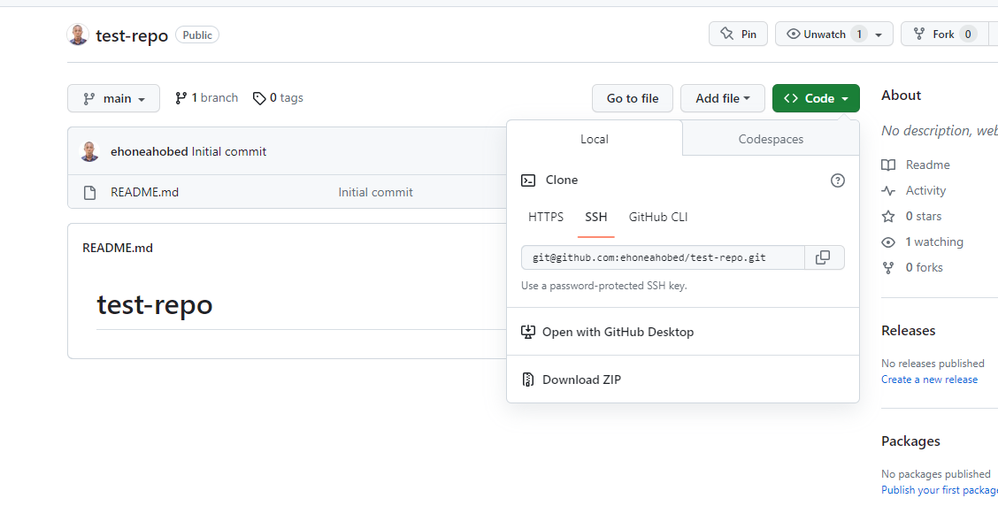Select the HTTPS clone tab
This screenshot has width=998, height=529.
(546, 217)
